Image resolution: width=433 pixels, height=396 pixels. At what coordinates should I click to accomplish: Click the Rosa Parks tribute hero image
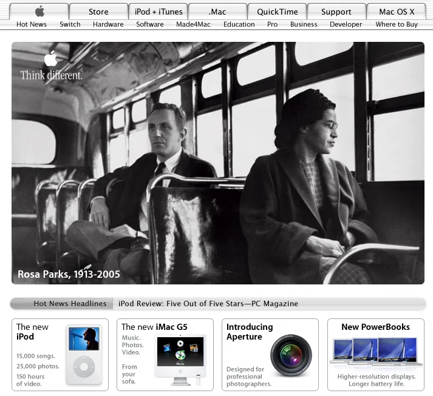pyautogui.click(x=218, y=163)
